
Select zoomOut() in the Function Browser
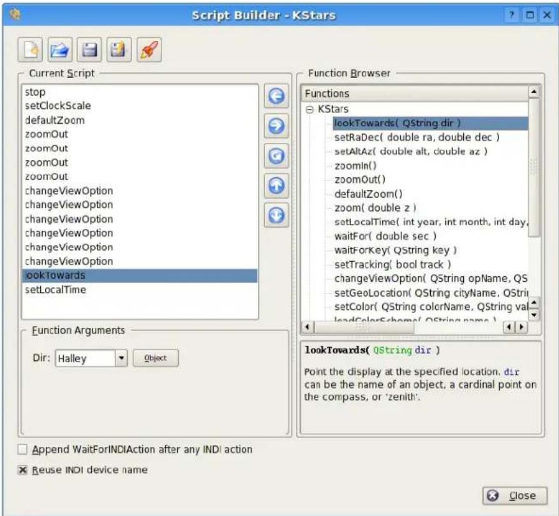360,180
